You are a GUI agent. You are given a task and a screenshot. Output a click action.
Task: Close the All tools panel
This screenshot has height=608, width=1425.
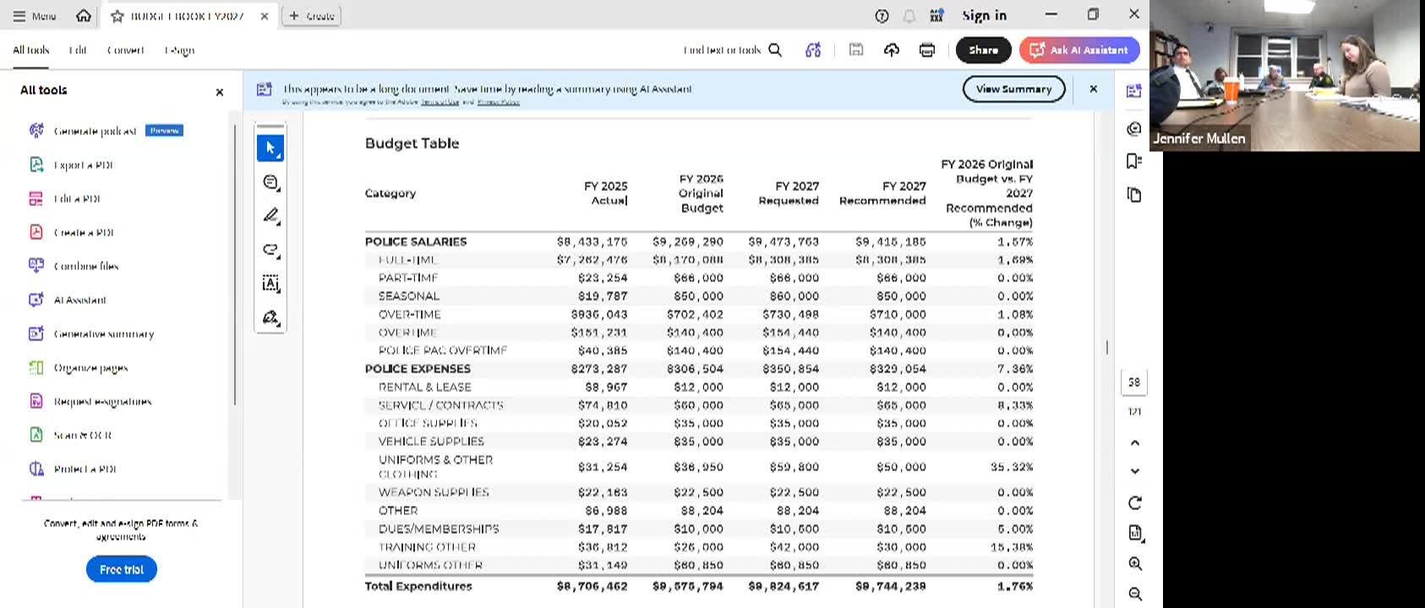tap(220, 92)
